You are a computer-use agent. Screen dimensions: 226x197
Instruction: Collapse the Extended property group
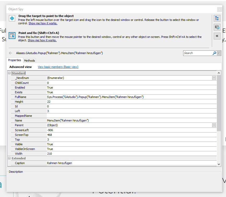[x=9, y=158]
